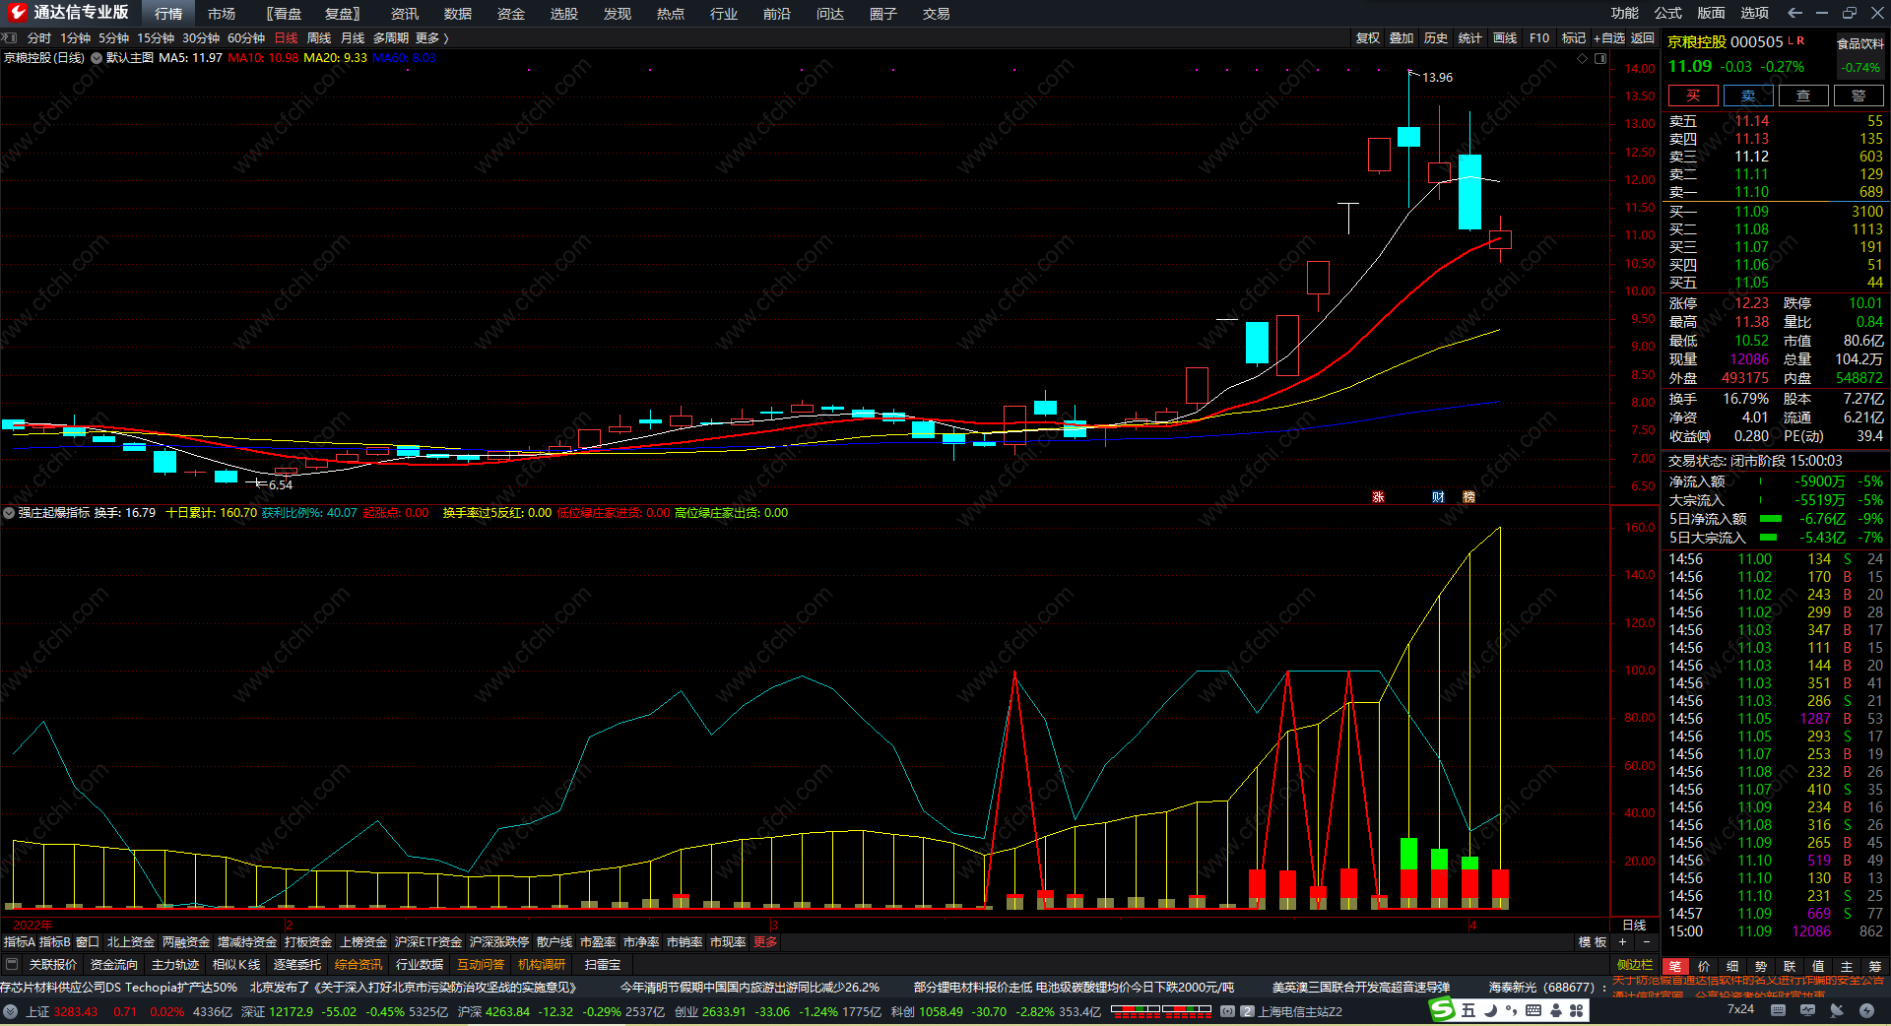
Task: Click the Sogou input method S logo
Action: point(1443,1010)
